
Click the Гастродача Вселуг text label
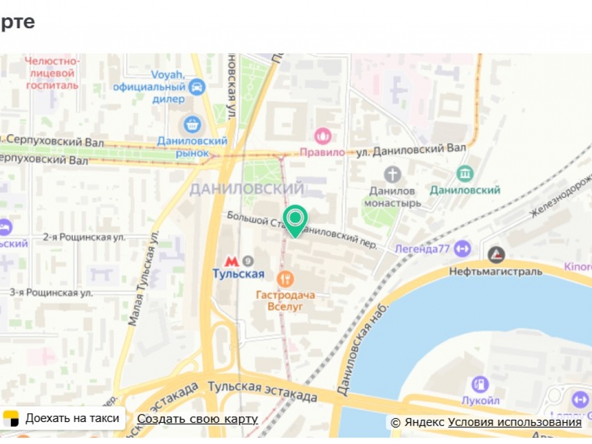pyautogui.click(x=286, y=301)
